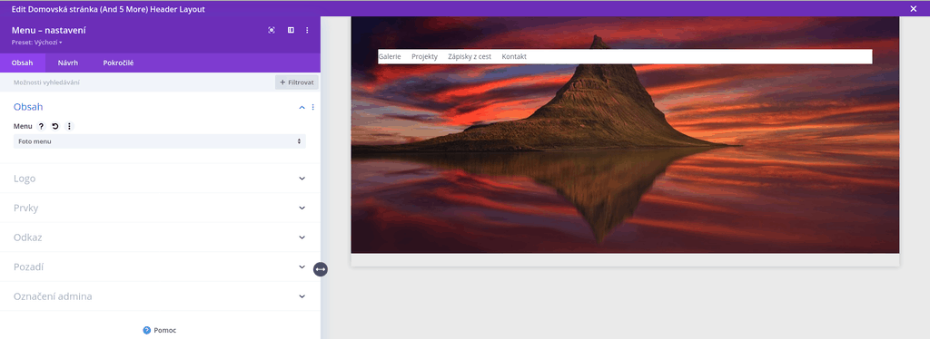Reset the Menu field with undo icon
The height and width of the screenshot is (339, 930).
(55, 126)
